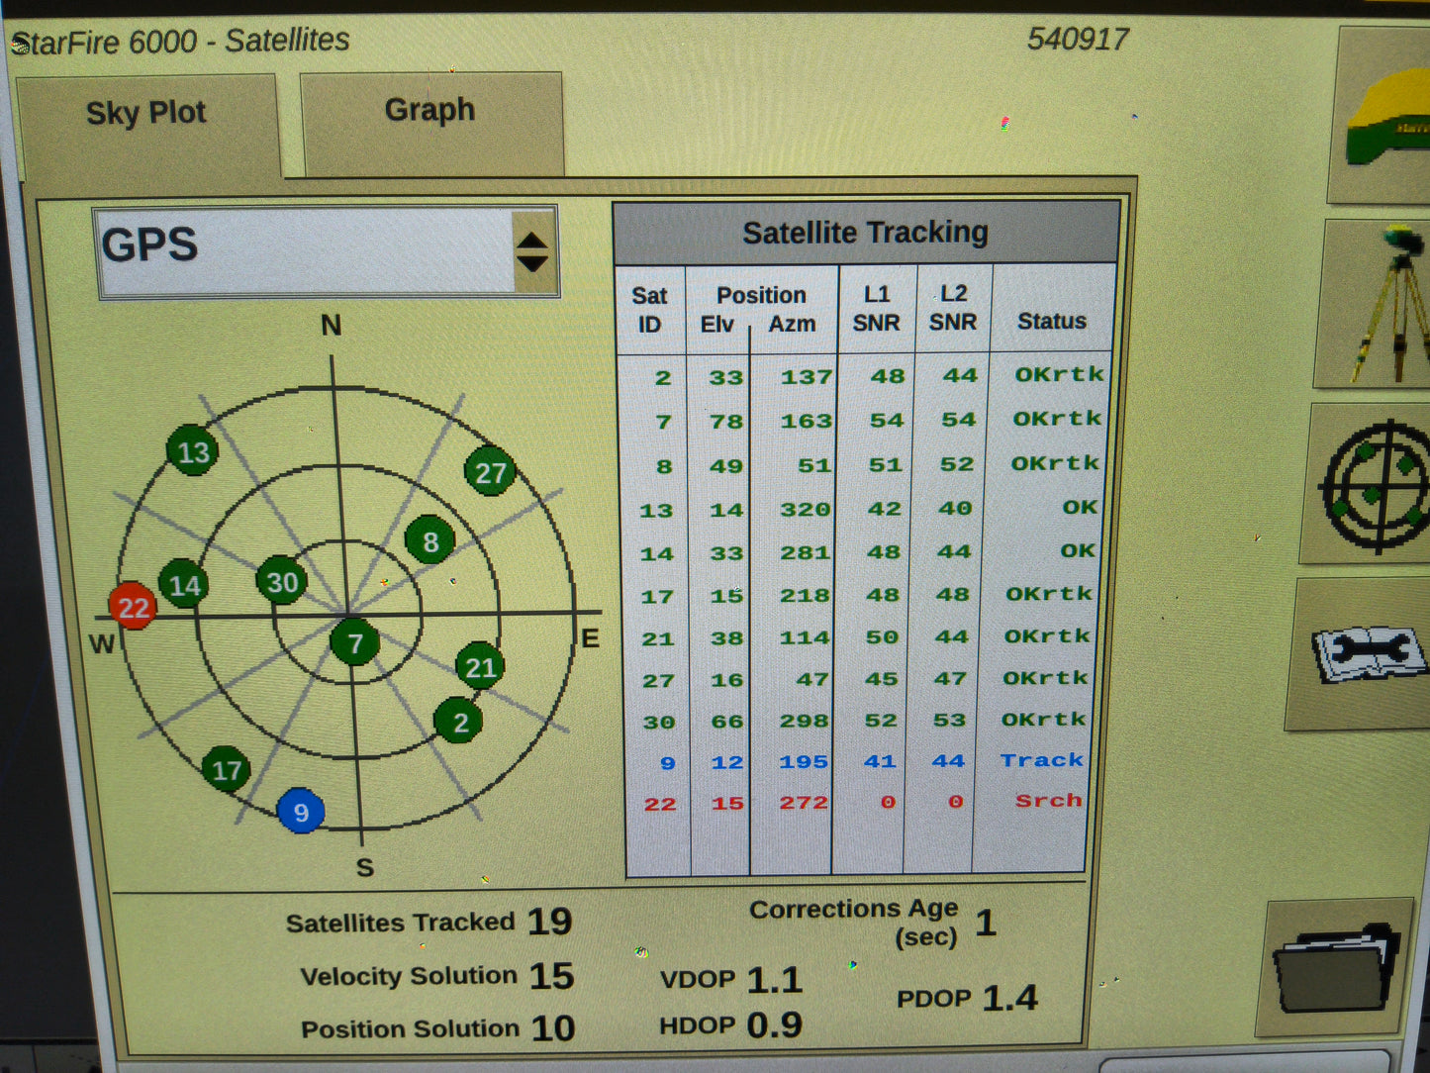Click the HDOP value 0.9
The height and width of the screenshot is (1073, 1430).
(x=774, y=1025)
